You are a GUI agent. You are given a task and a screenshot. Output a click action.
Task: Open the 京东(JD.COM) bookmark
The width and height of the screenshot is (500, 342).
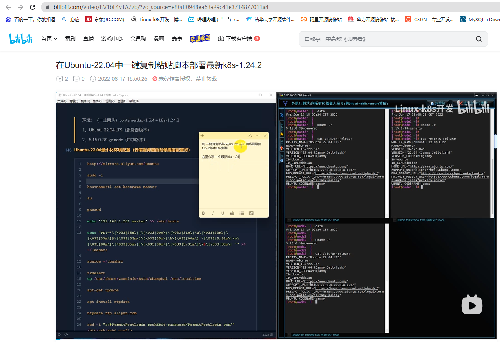(105, 19)
